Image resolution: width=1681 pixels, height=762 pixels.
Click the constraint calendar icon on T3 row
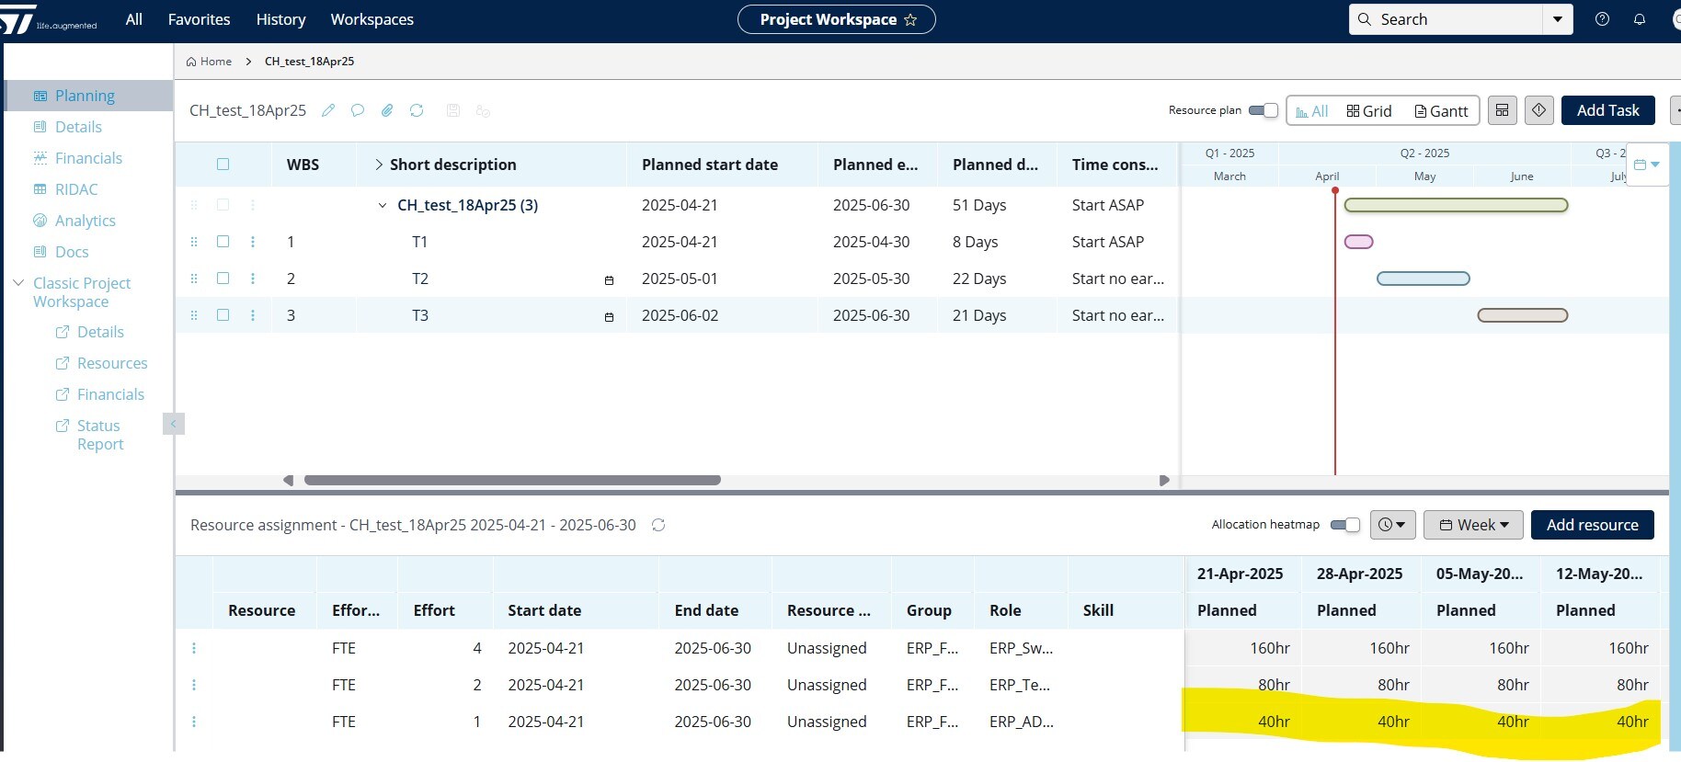point(609,317)
